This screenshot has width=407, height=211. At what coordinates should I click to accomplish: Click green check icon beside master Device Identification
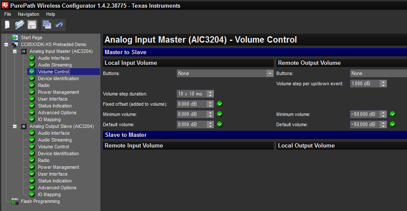(32, 78)
